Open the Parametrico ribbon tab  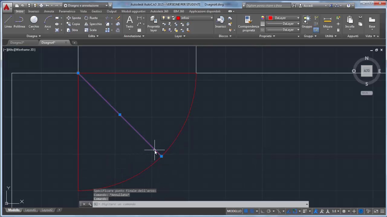click(x=67, y=11)
